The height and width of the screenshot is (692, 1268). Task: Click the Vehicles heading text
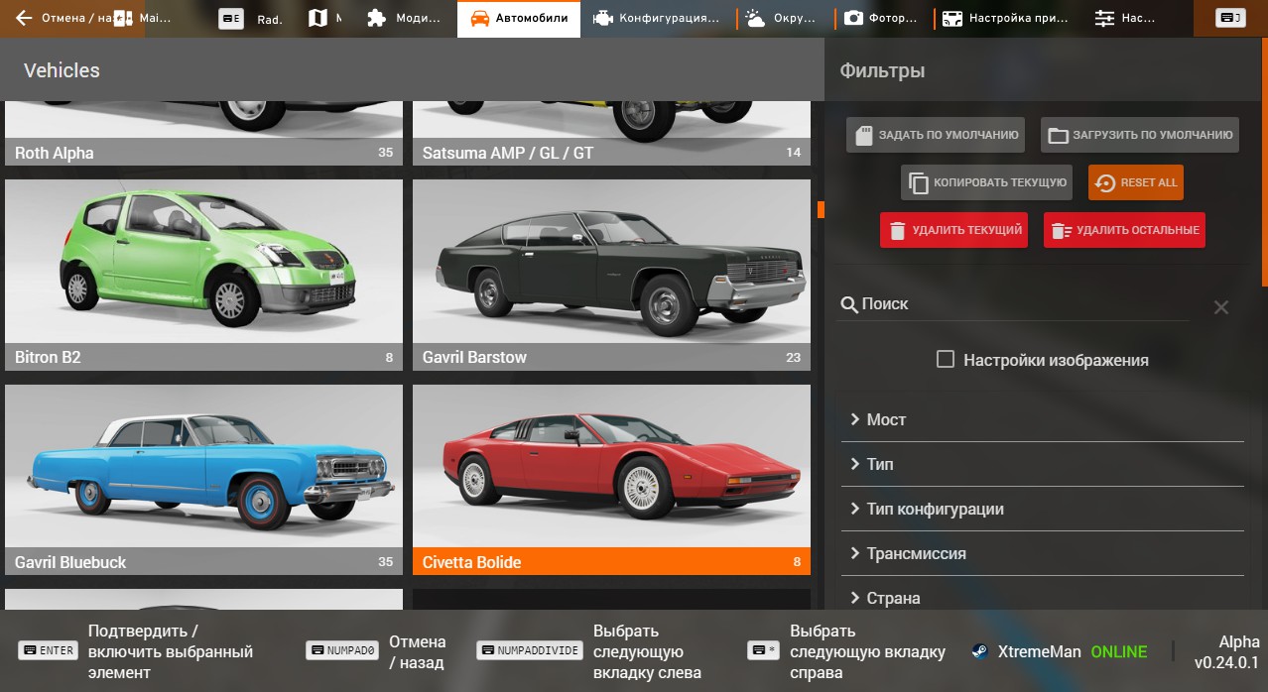tap(62, 70)
